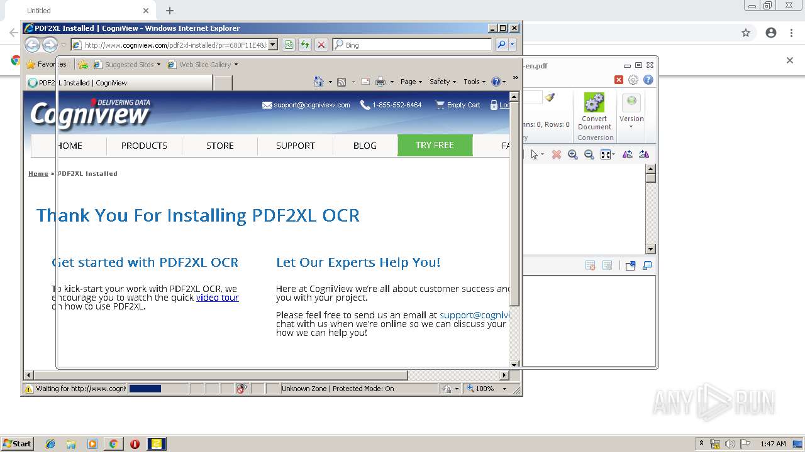Open the video tour link
Image resolution: width=805 pixels, height=452 pixels.
point(218,298)
